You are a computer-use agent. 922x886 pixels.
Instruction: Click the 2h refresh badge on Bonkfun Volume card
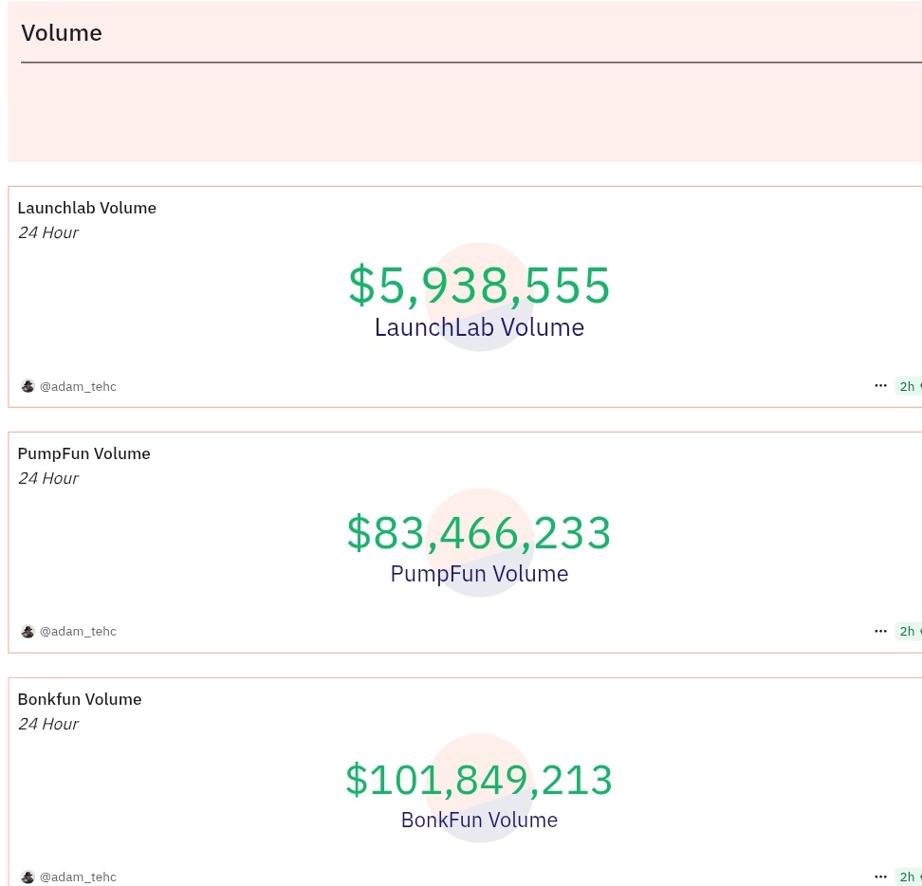click(x=909, y=877)
